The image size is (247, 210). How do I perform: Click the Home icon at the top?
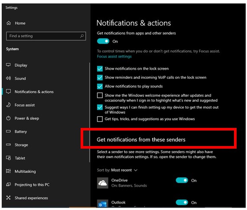(x=9, y=23)
